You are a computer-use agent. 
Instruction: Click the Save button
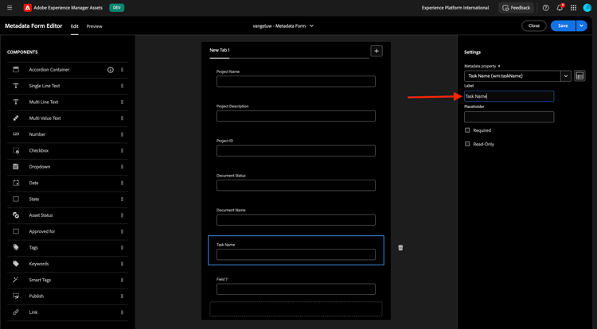pos(563,26)
